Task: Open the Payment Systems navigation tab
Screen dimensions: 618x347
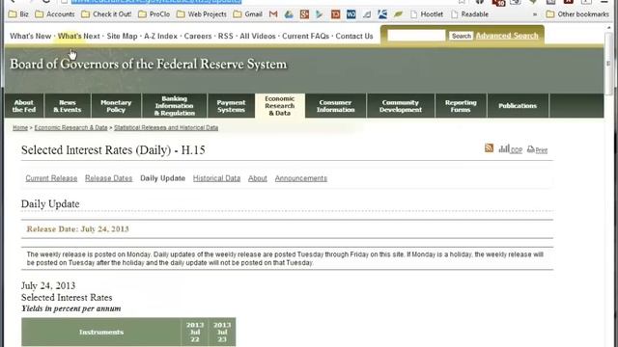Action: (x=231, y=106)
